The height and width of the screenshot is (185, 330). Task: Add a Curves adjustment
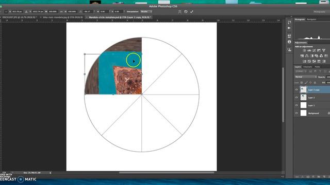click(x=314, y=50)
